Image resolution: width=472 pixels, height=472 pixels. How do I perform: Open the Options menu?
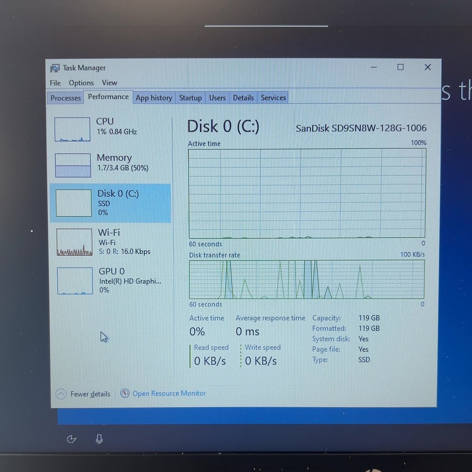[81, 83]
